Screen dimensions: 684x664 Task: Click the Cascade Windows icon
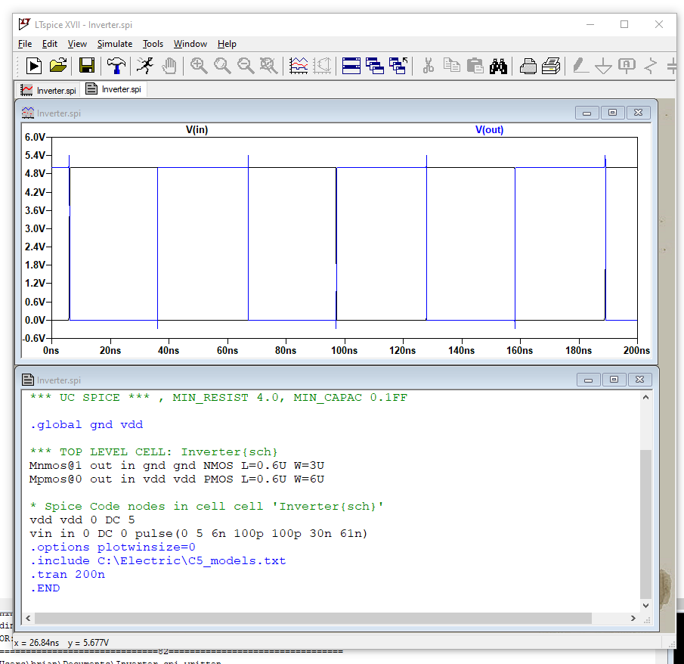click(x=375, y=66)
